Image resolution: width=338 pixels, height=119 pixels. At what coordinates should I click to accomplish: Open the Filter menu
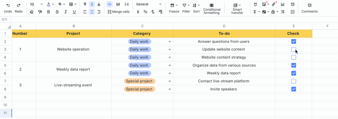(x=186, y=8)
